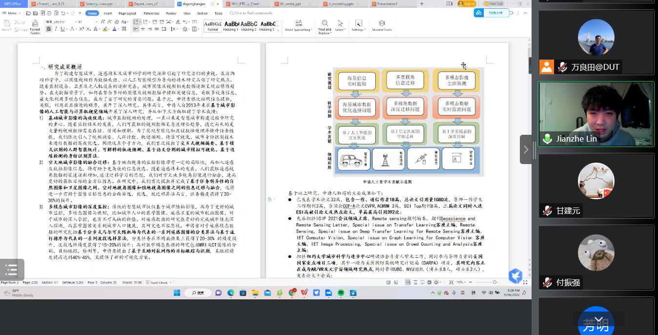Open the References ribbon tab

coord(151,13)
